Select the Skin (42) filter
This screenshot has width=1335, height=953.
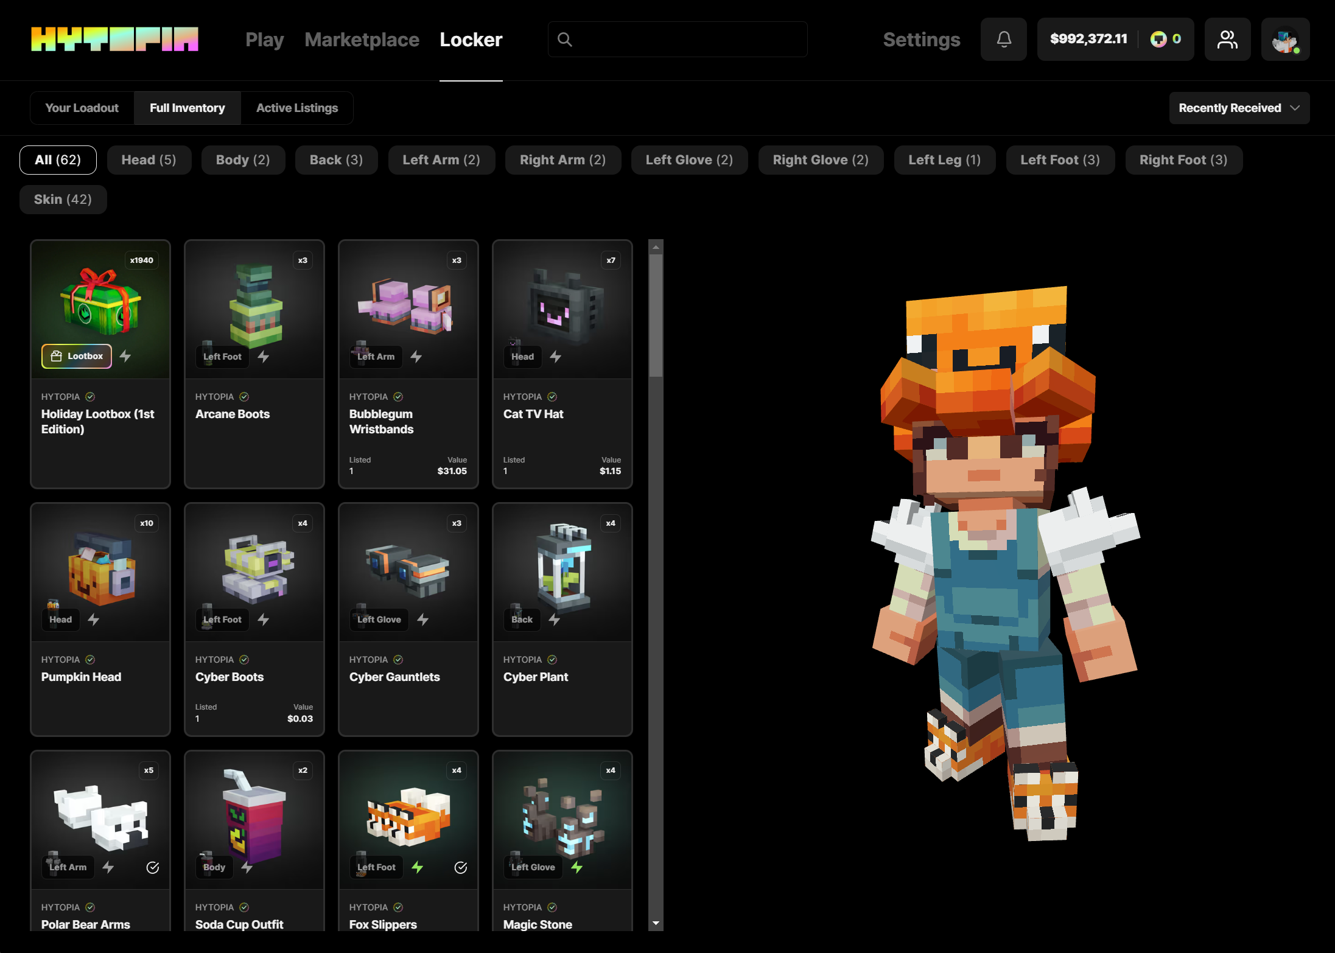[63, 200]
